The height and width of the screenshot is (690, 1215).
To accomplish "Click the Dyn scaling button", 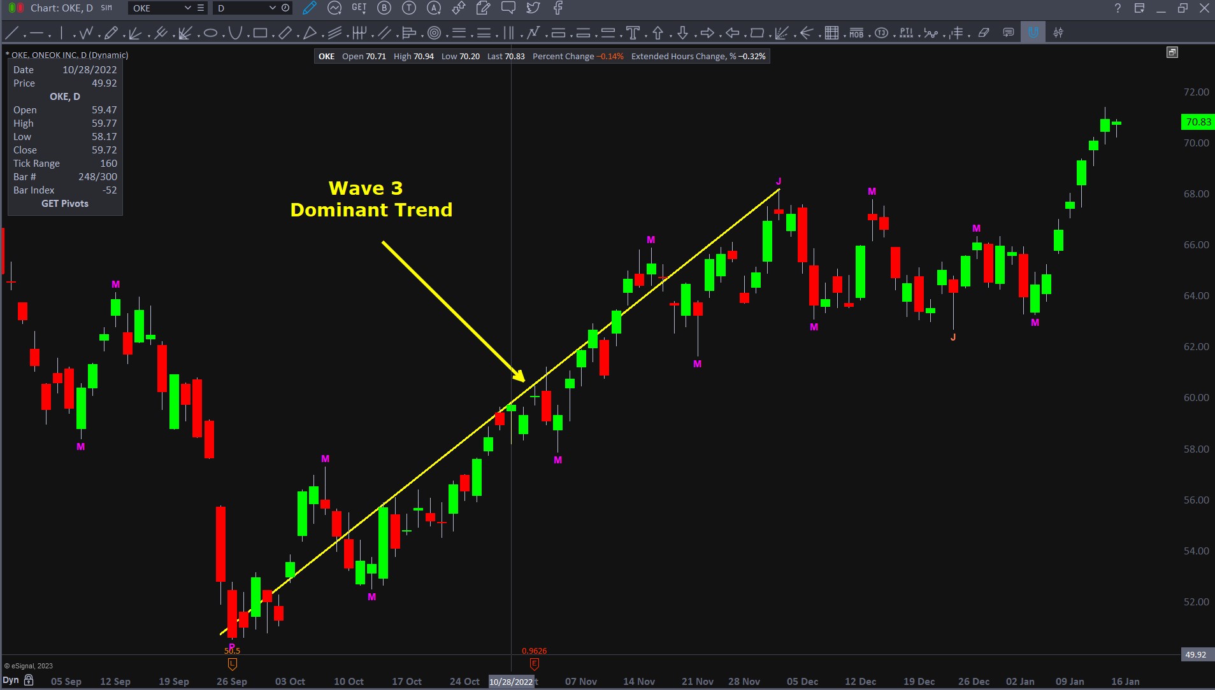I will [11, 680].
